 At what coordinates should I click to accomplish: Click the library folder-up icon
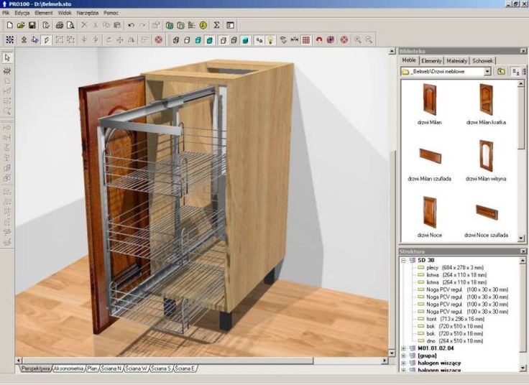click(x=501, y=72)
